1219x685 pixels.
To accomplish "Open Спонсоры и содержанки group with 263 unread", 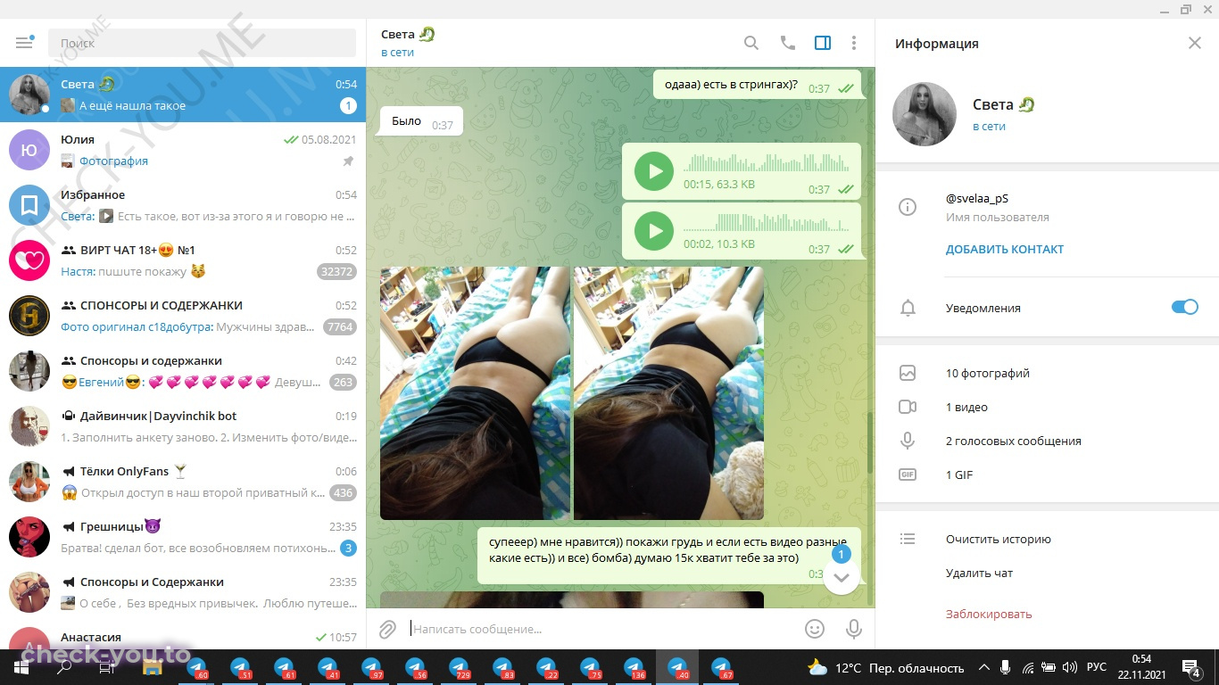I will click(183, 371).
